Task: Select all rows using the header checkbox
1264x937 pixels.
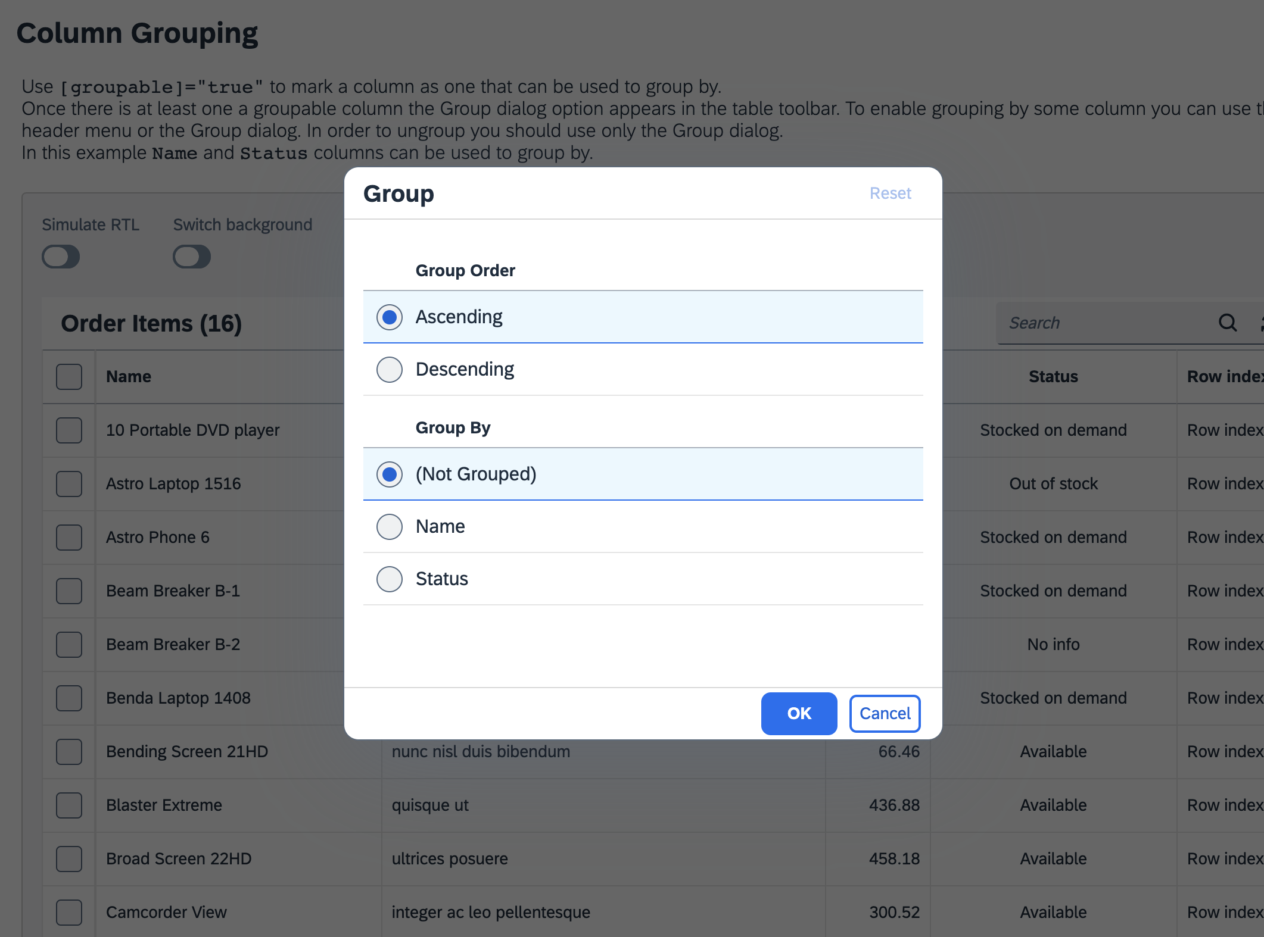Action: (69, 376)
